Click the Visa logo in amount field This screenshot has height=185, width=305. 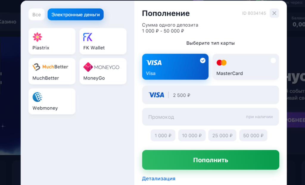[156, 95]
